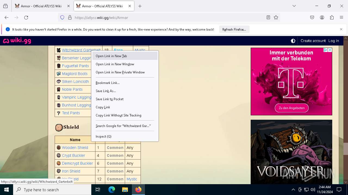Open Witchwizard Garterbelt link
Viewport: 348px width, 195px height.
pos(81,50)
